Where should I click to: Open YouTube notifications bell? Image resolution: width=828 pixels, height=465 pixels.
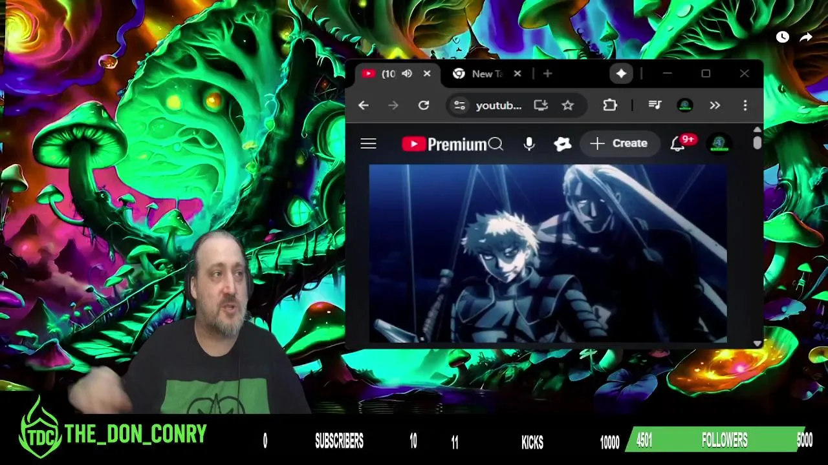coord(677,144)
